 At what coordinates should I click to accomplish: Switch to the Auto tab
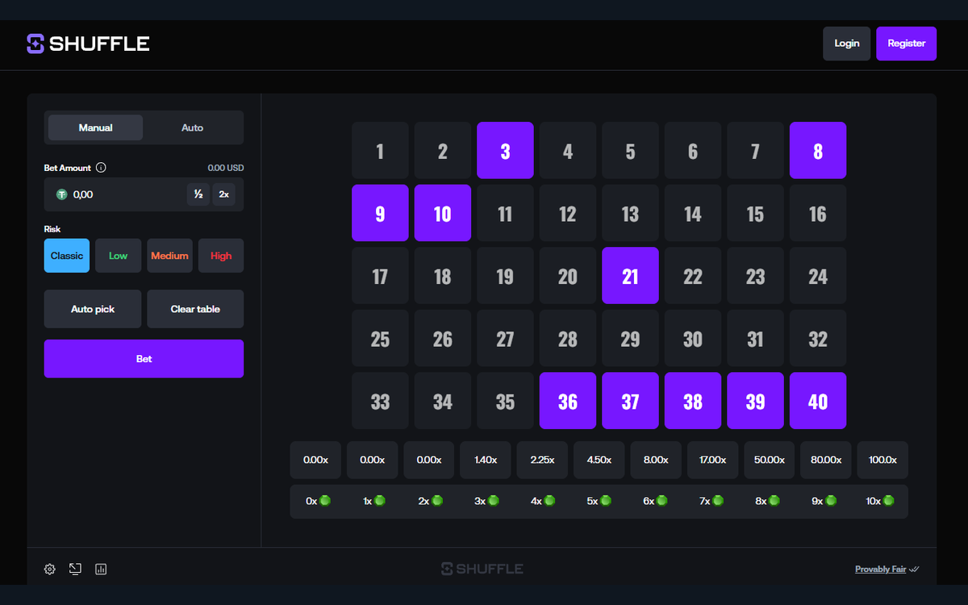click(192, 127)
